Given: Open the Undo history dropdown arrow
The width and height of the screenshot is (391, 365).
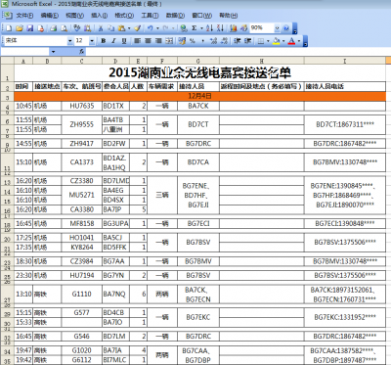Looking at the screenshot, I should click(x=157, y=28).
